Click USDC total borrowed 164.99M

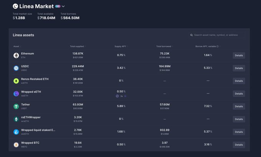(165, 66)
